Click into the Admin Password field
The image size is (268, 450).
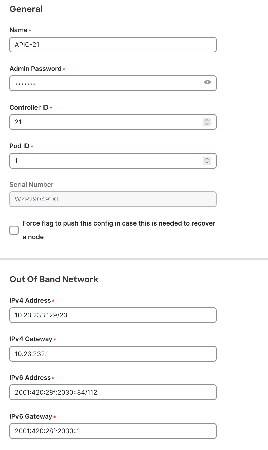point(106,83)
